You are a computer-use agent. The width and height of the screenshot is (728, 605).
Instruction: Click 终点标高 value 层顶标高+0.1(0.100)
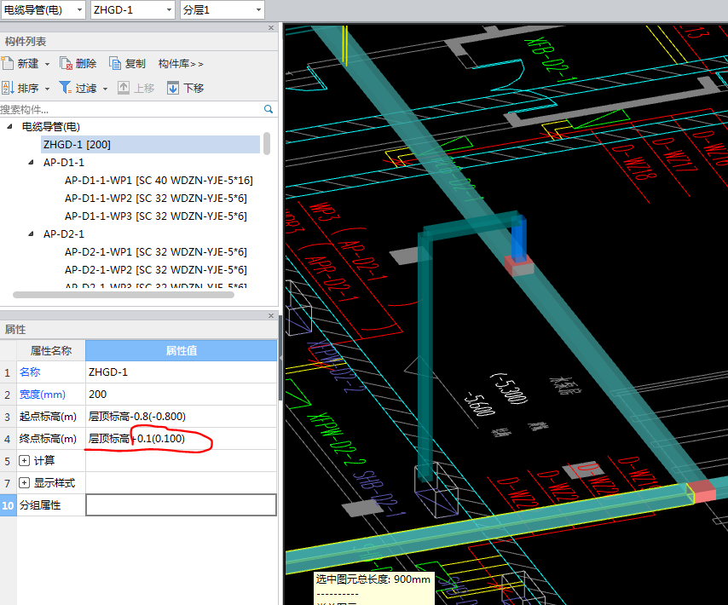click(181, 439)
